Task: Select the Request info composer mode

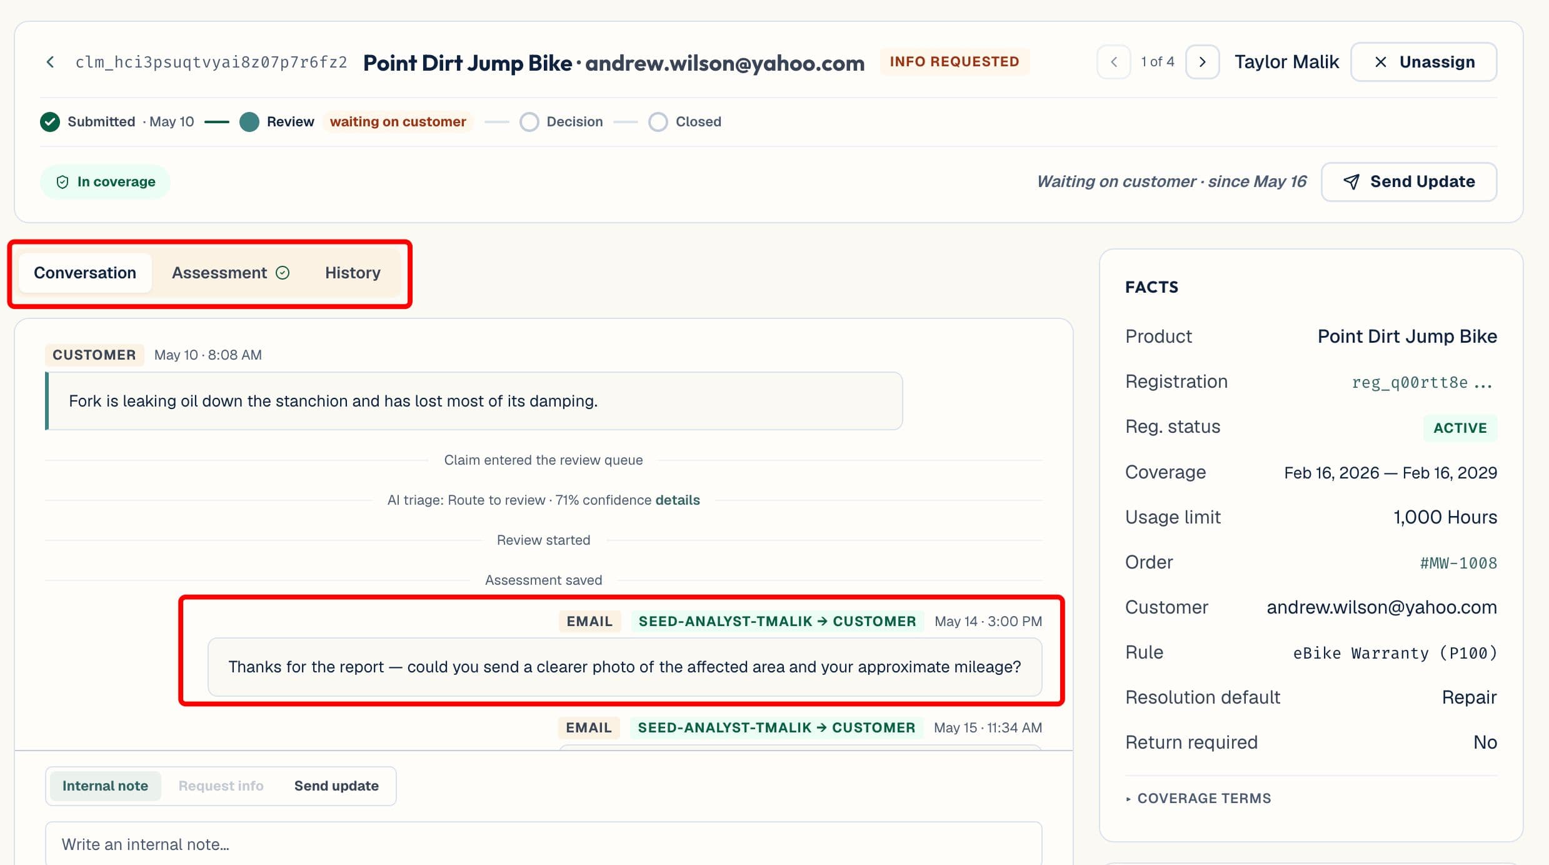Action: 221,786
